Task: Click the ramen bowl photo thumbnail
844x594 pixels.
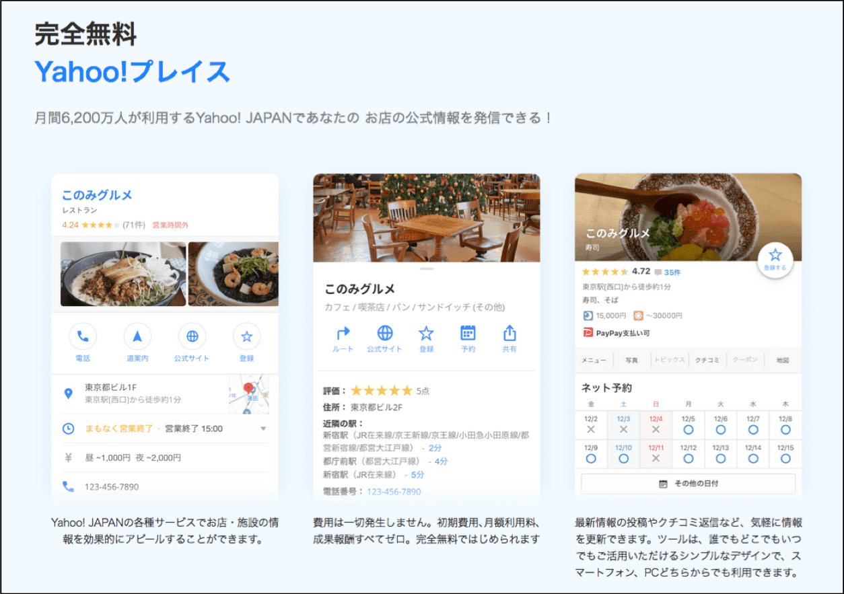Action: [x=123, y=274]
